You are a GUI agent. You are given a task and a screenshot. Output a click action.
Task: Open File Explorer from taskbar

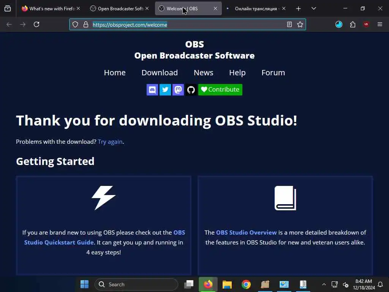(x=227, y=284)
